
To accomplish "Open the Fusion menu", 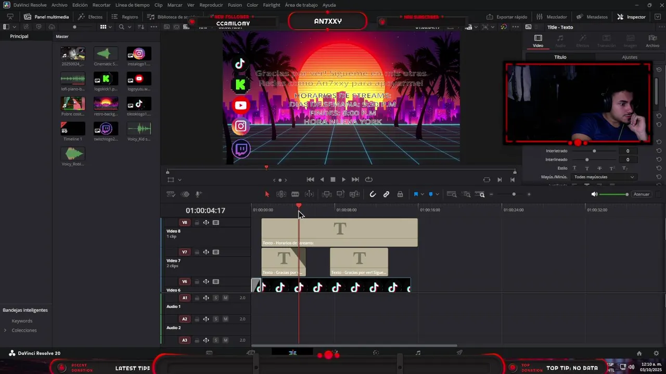I will click(x=235, y=5).
